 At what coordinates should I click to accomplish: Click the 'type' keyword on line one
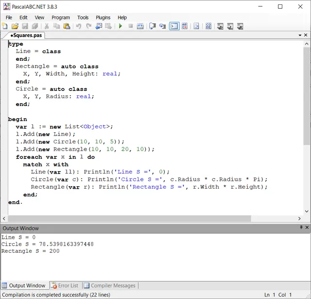click(x=16, y=44)
